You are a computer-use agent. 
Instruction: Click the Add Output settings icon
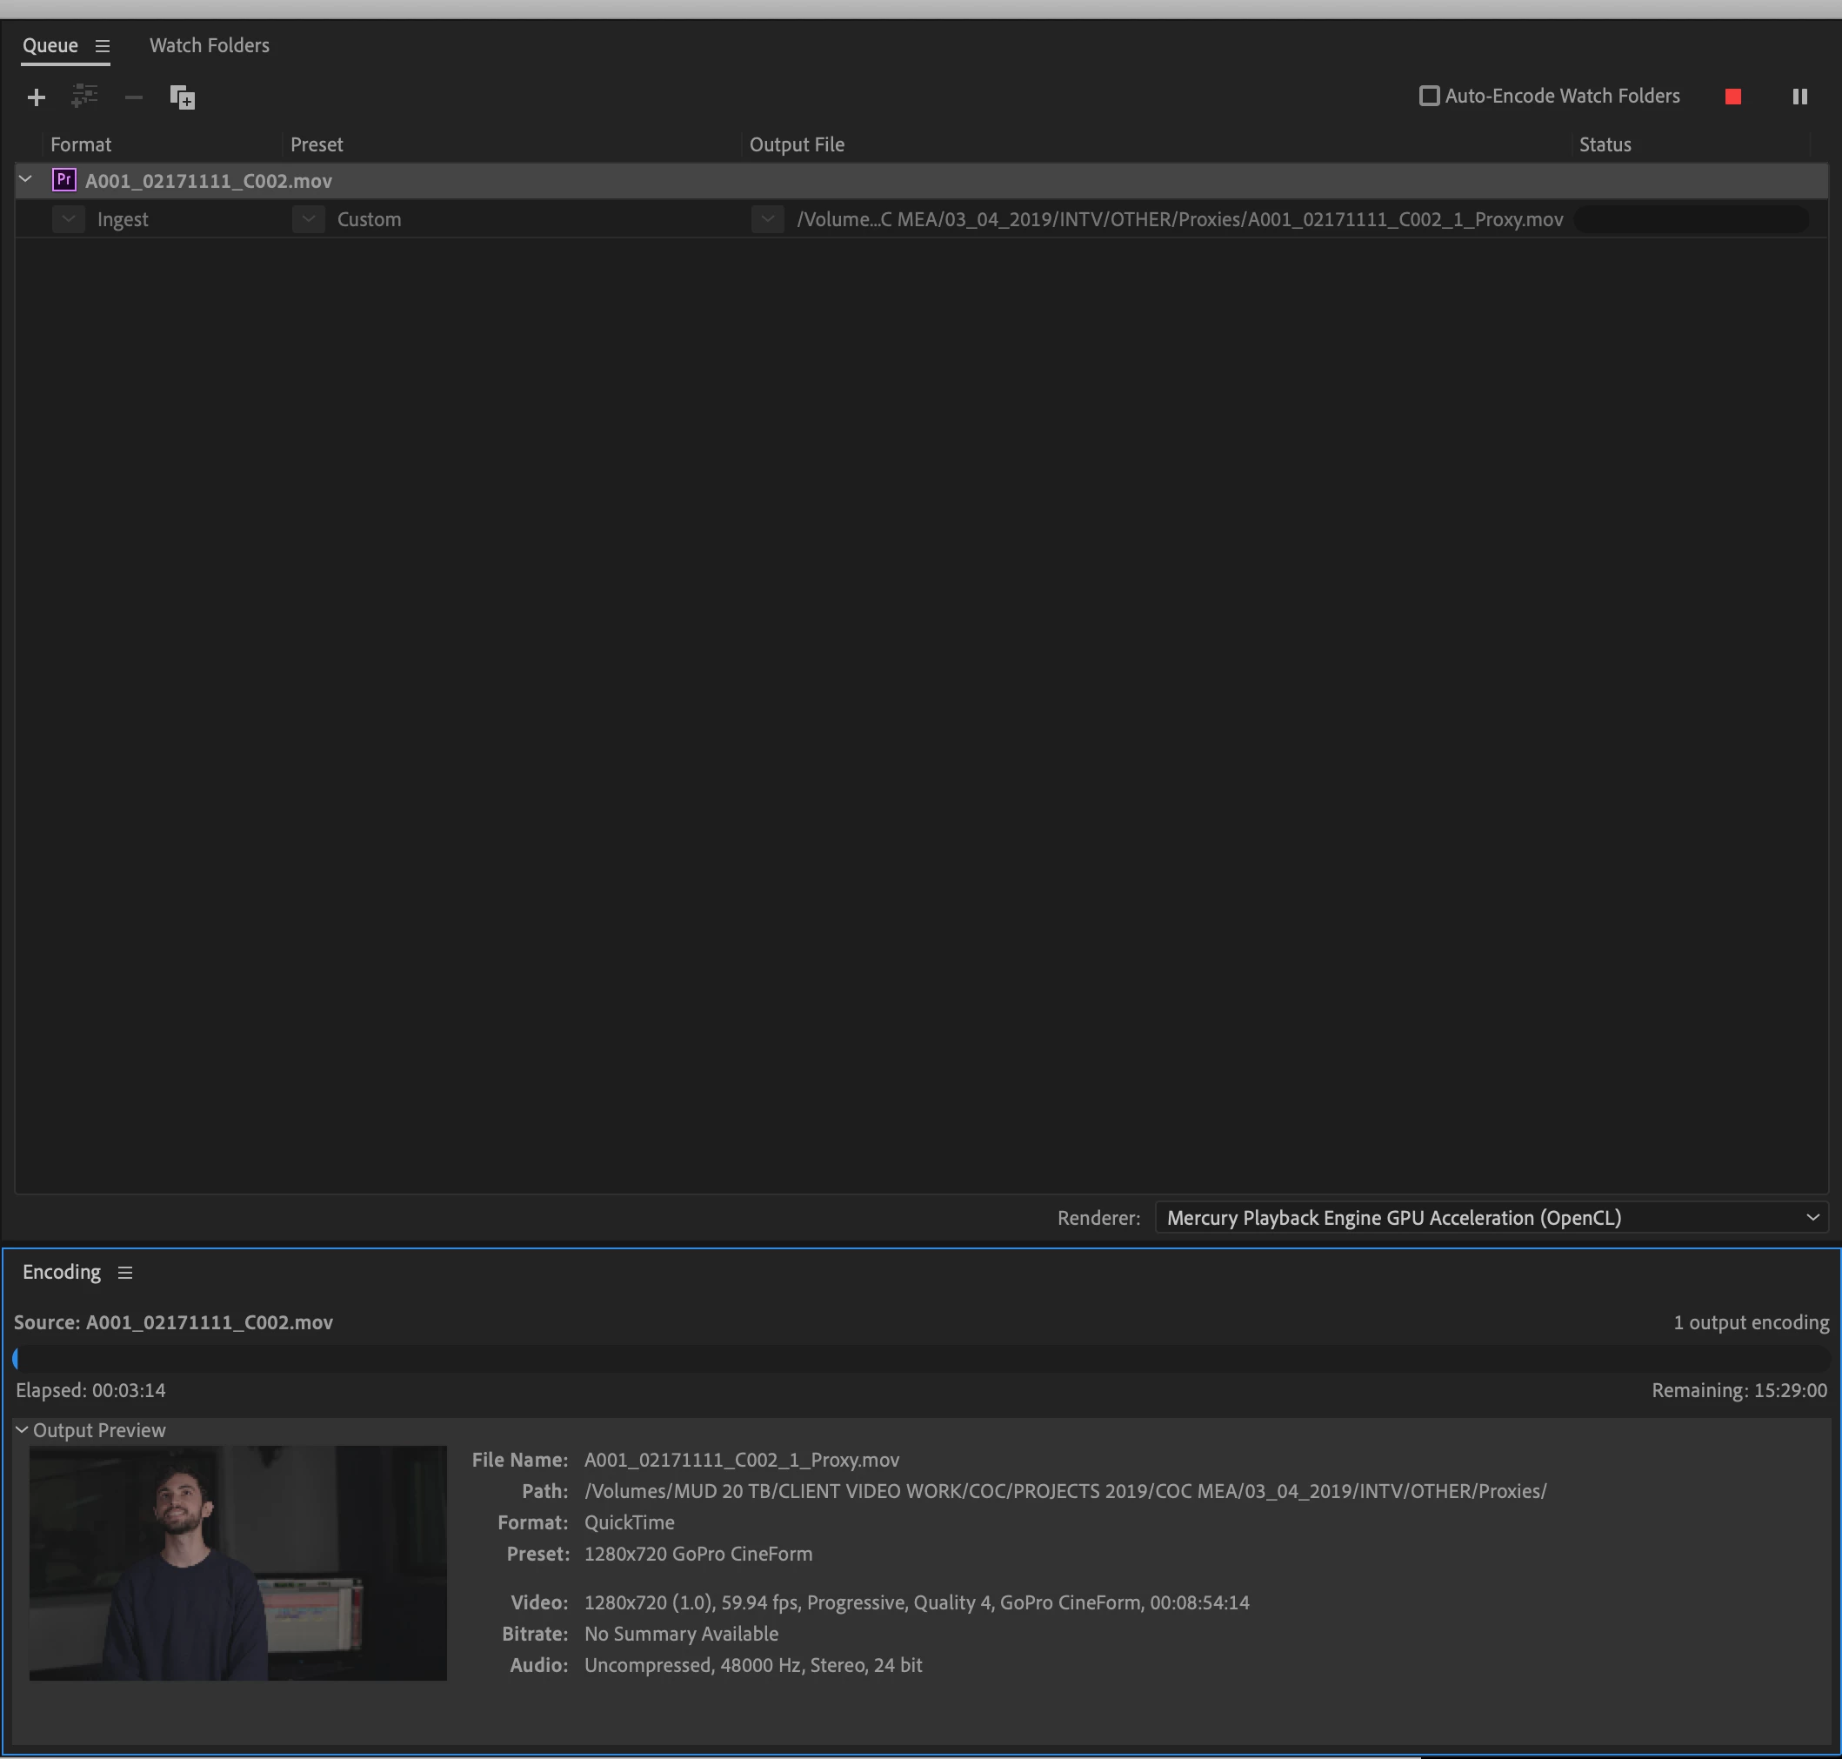click(84, 97)
